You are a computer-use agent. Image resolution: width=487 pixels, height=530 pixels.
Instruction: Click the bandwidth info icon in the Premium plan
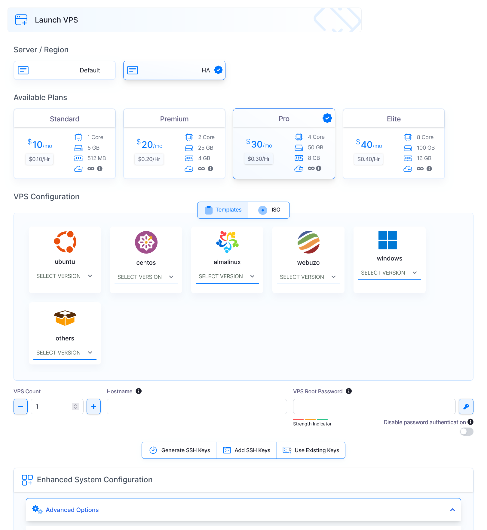coord(210,169)
